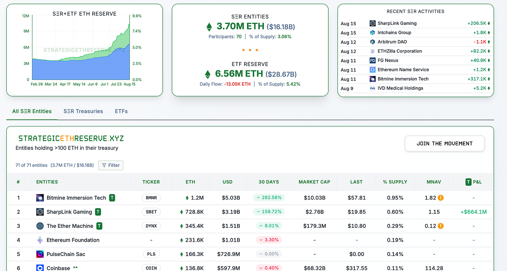507x271 pixels.
Task: Click the funnel icon in the Filter button
Action: click(104, 165)
